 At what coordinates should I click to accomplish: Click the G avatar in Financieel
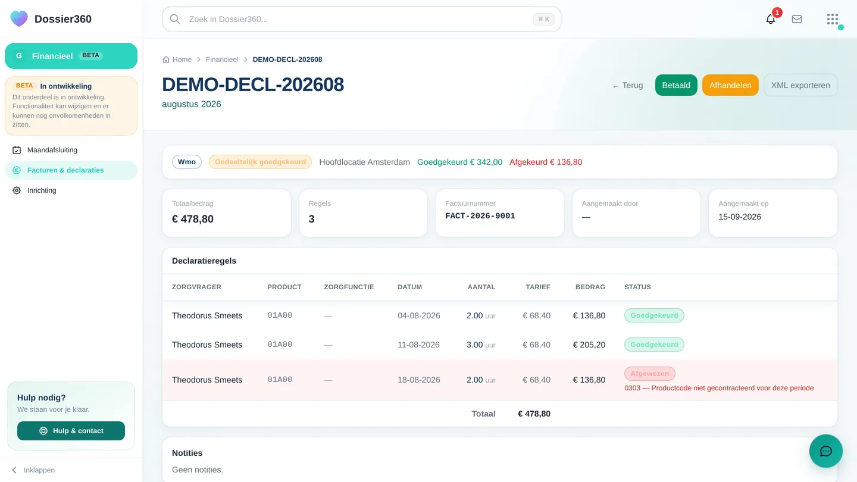click(x=19, y=56)
